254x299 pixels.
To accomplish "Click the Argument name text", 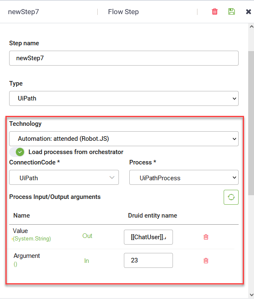I will tap(27, 256).
